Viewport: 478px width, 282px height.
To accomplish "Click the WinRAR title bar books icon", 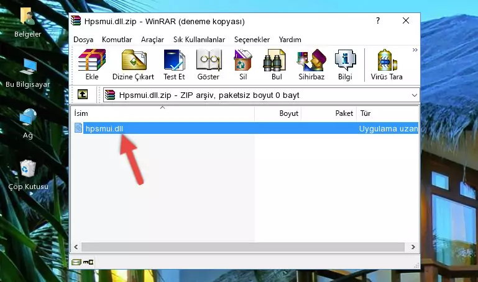I will (76, 20).
